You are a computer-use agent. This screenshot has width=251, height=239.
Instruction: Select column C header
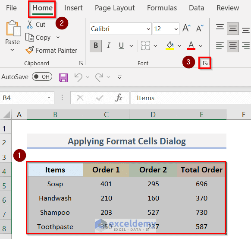(x=106, y=115)
